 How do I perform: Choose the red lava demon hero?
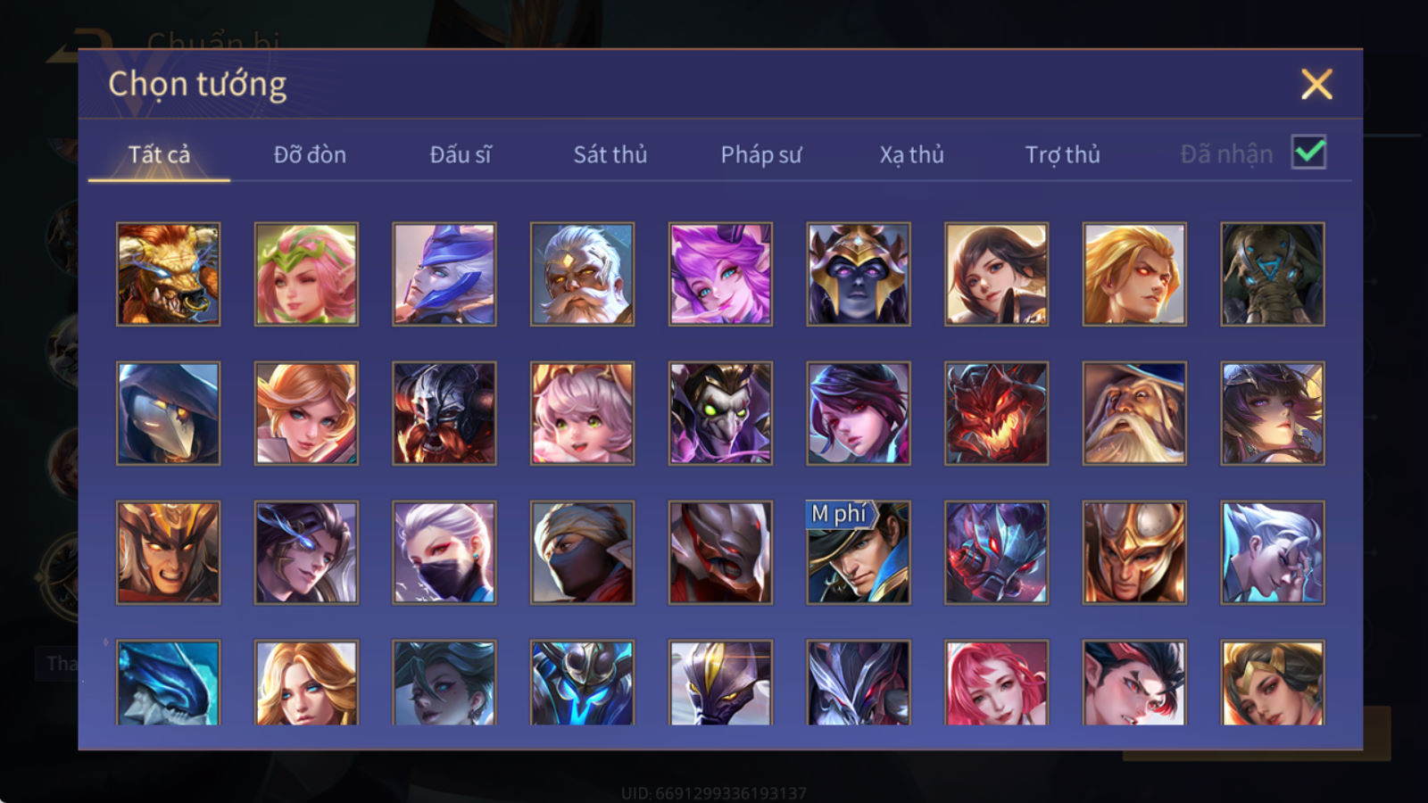(x=997, y=413)
